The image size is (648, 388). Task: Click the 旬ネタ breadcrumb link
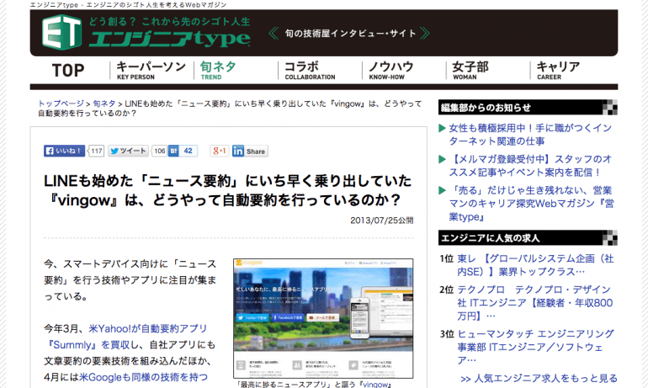point(104,104)
